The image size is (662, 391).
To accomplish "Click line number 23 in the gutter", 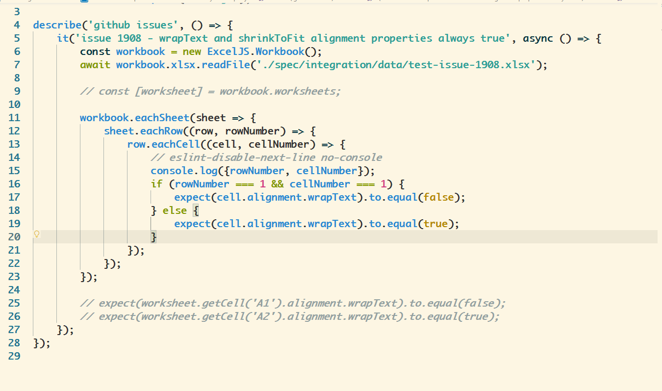I will (x=14, y=277).
